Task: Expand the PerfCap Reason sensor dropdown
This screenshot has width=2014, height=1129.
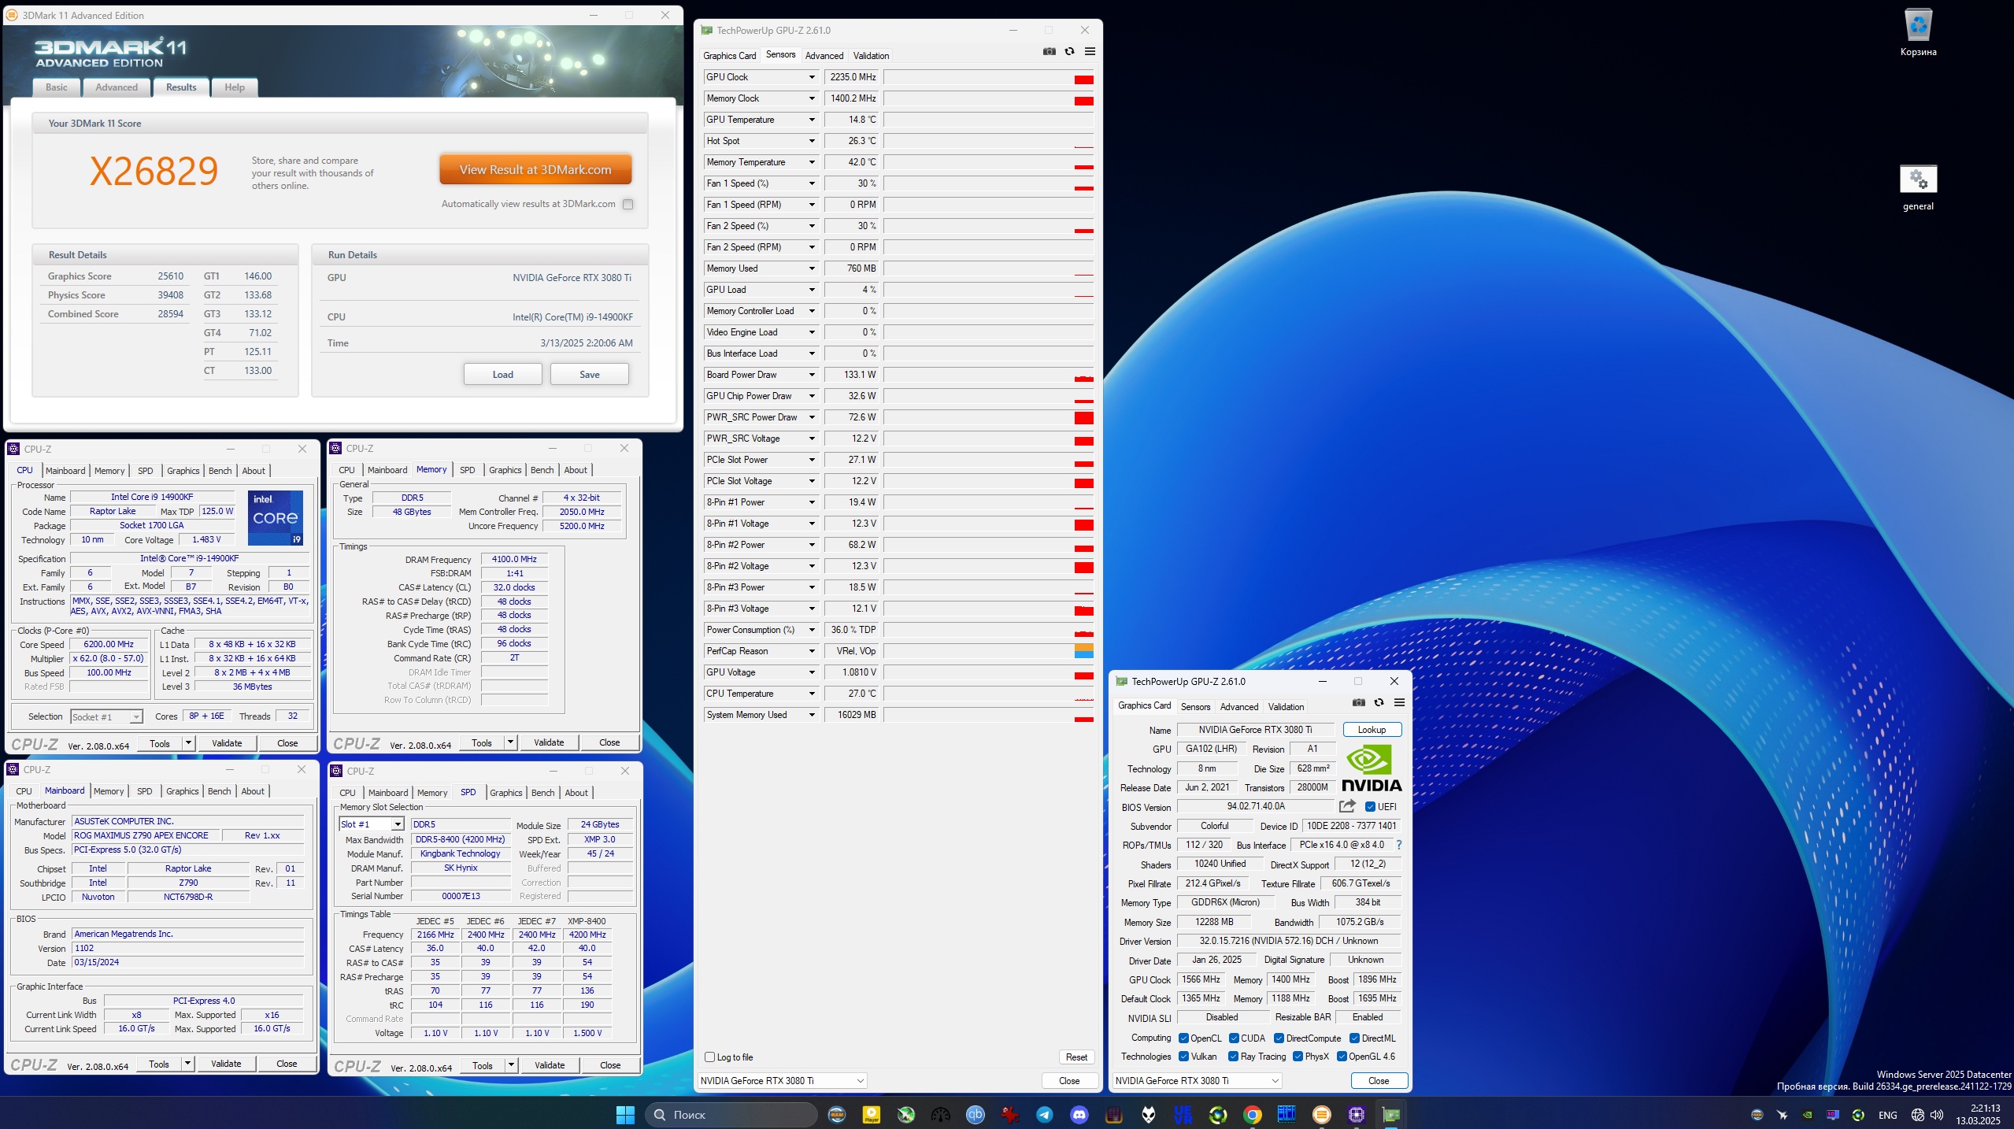Action: tap(812, 651)
